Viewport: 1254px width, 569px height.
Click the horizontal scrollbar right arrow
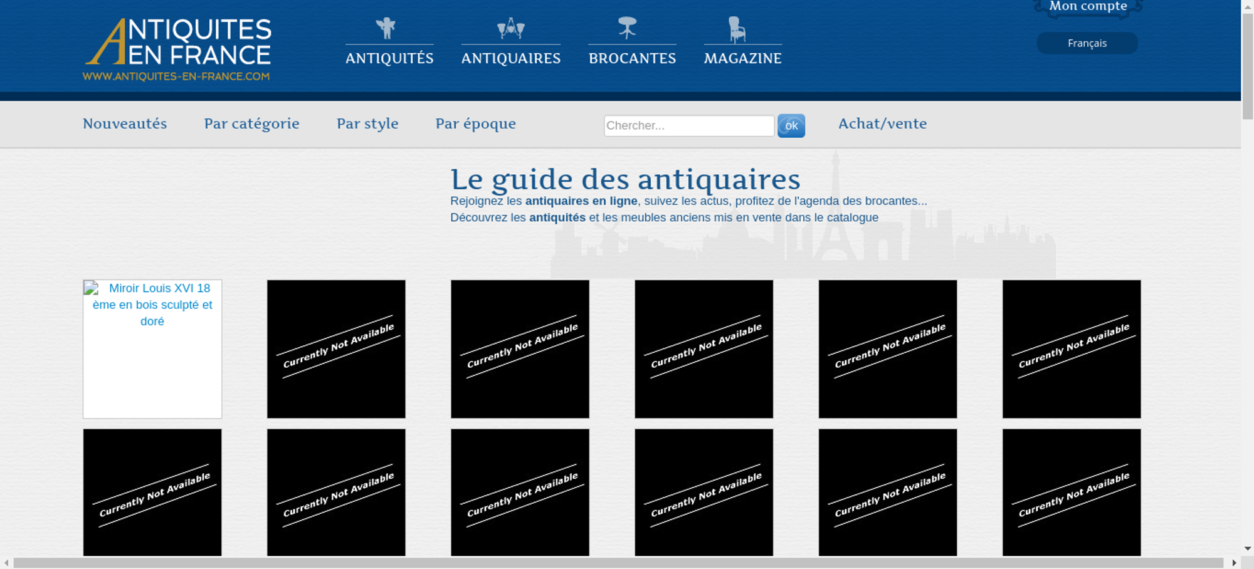[1234, 563]
